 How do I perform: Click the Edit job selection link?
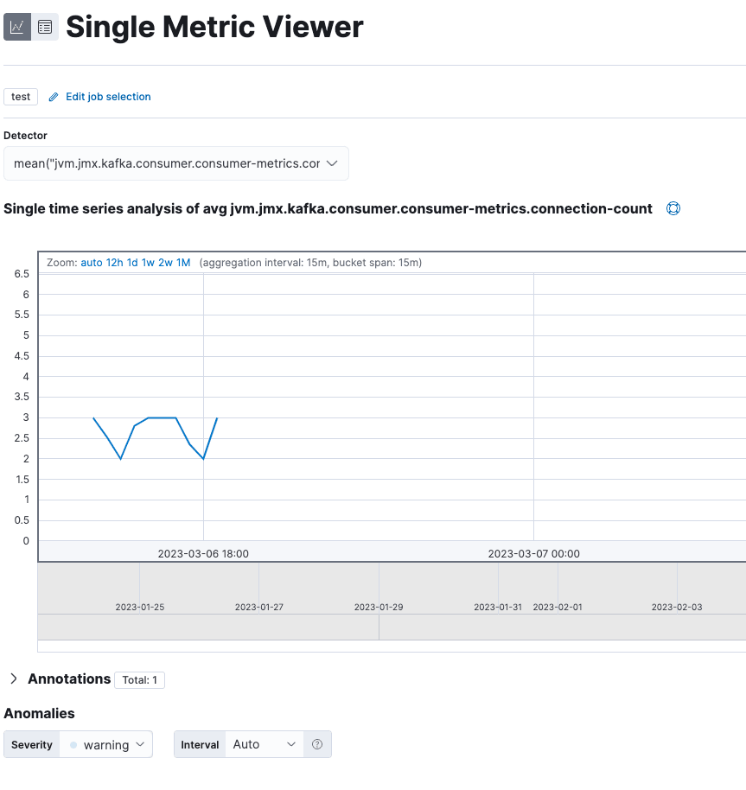tap(108, 97)
